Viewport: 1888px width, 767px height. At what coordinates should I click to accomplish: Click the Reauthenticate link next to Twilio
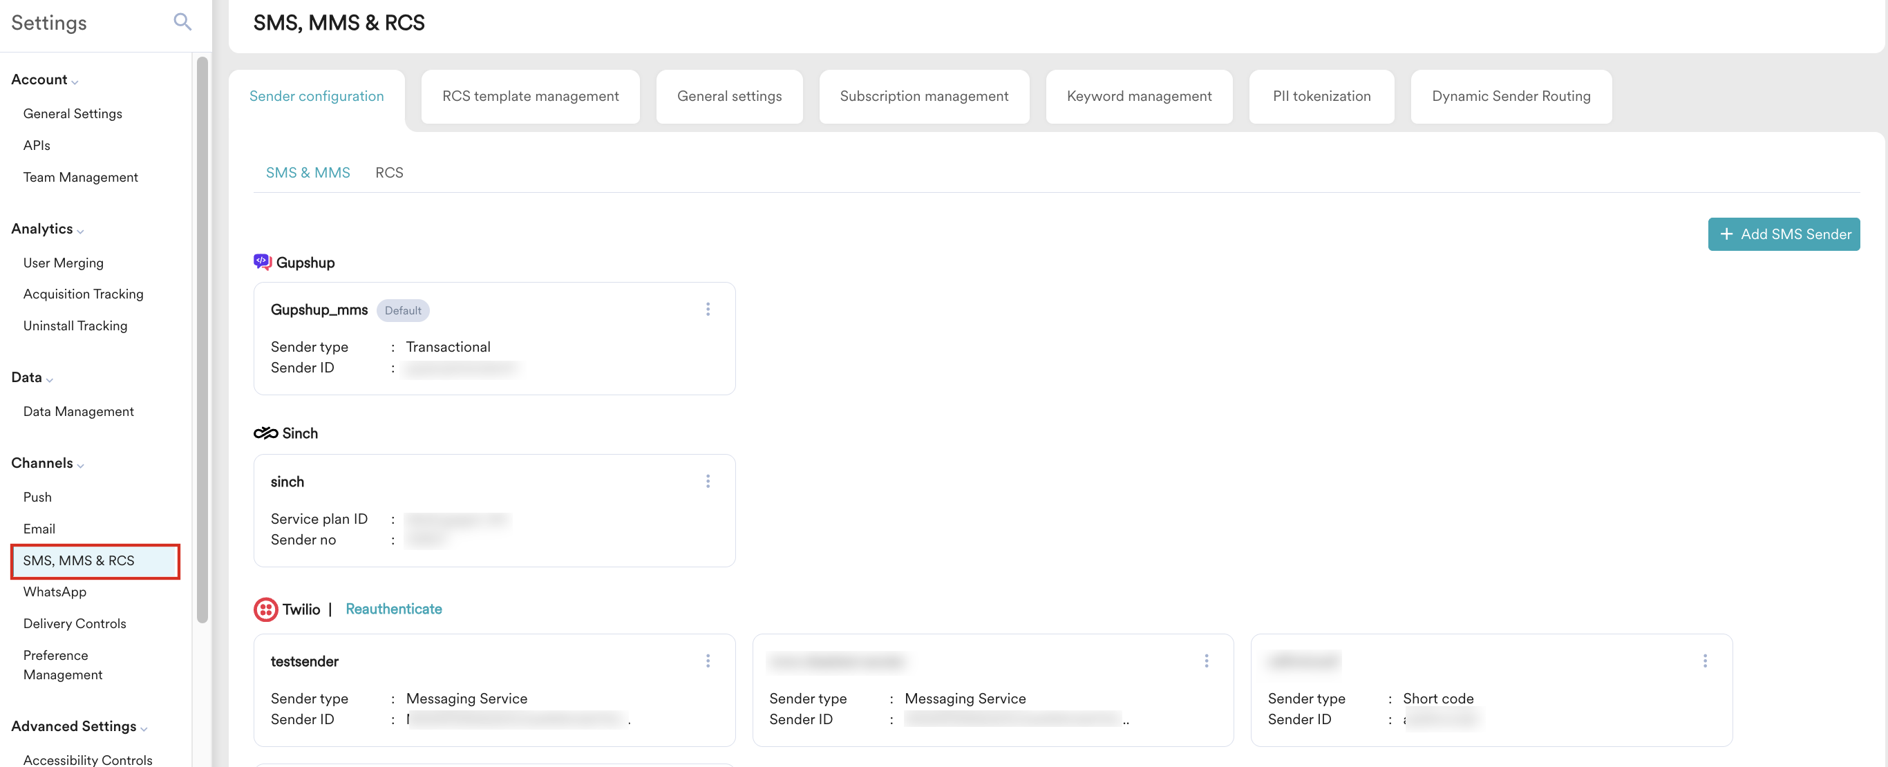394,609
